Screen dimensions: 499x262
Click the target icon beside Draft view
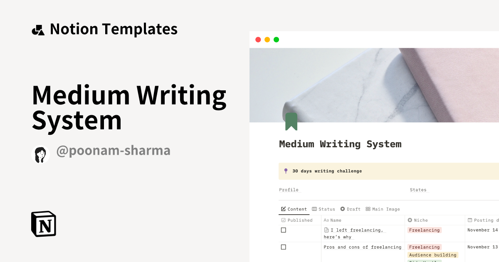[342, 209]
